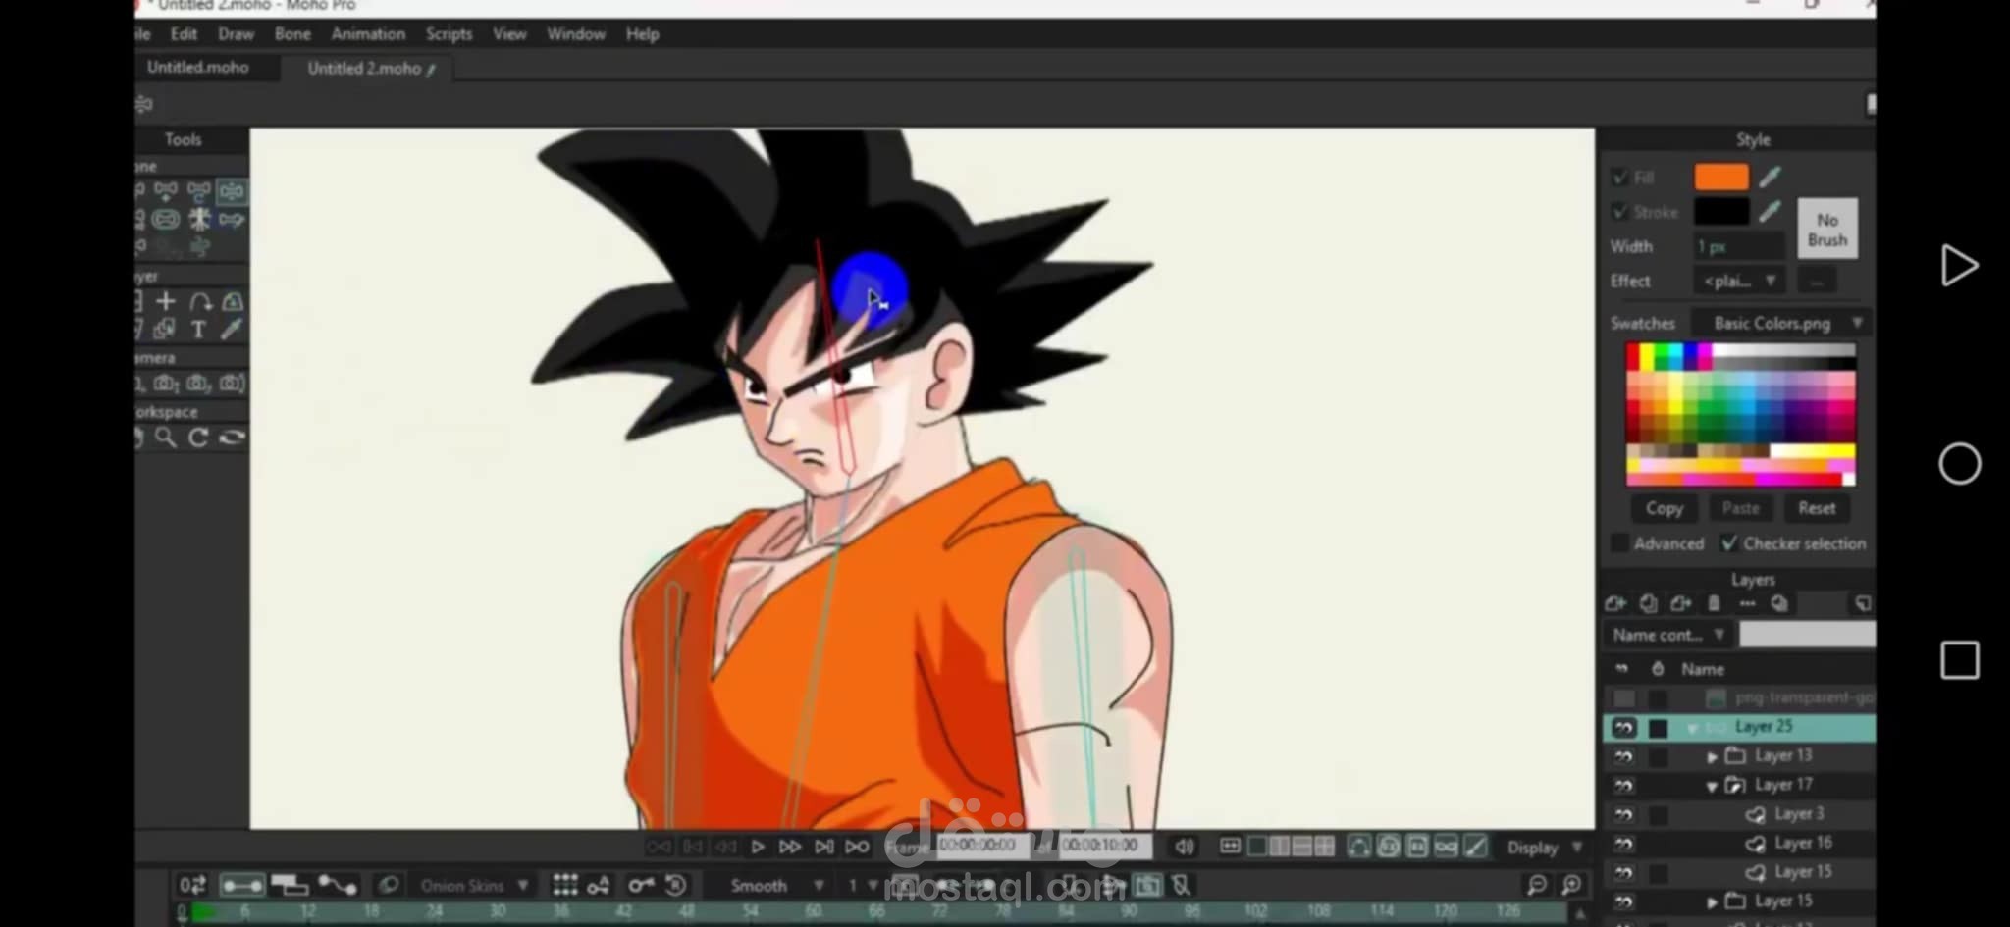The height and width of the screenshot is (927, 2010).
Task: Toggle the Fill checkbox
Action: (x=1620, y=178)
